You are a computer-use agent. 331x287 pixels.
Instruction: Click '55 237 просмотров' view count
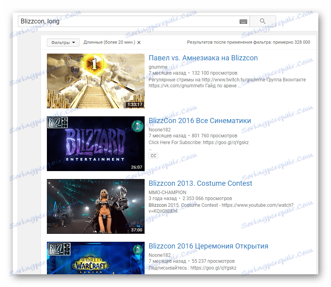tap(213, 261)
